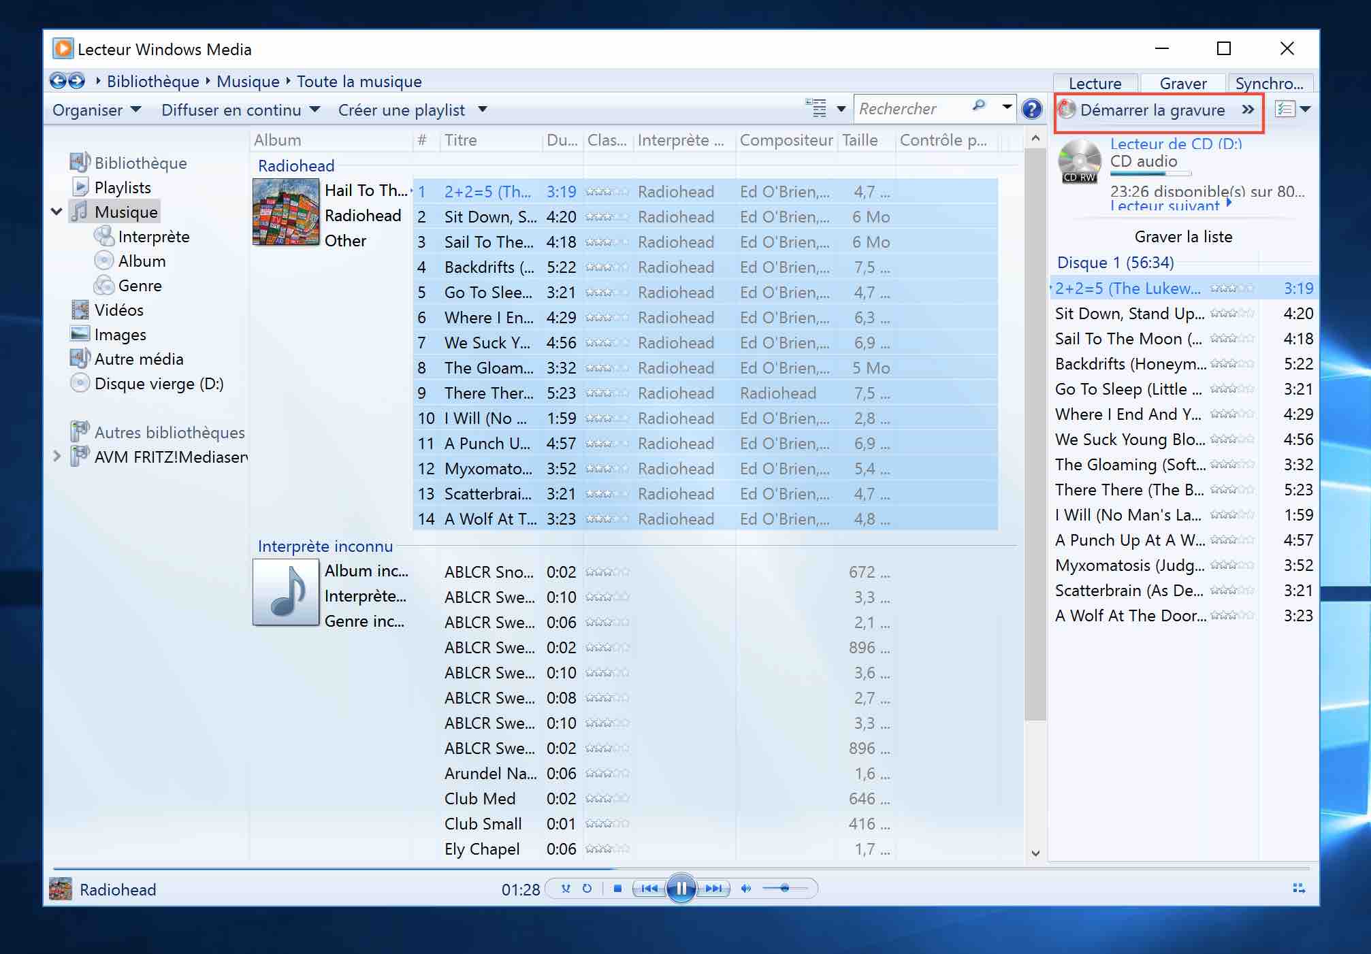Adjust the volume slider
Screen dimensions: 1371x954
[x=785, y=889]
